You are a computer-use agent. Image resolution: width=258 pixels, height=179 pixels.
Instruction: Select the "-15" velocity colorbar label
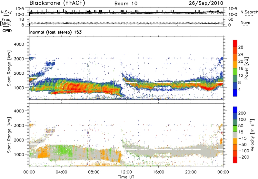243,138
